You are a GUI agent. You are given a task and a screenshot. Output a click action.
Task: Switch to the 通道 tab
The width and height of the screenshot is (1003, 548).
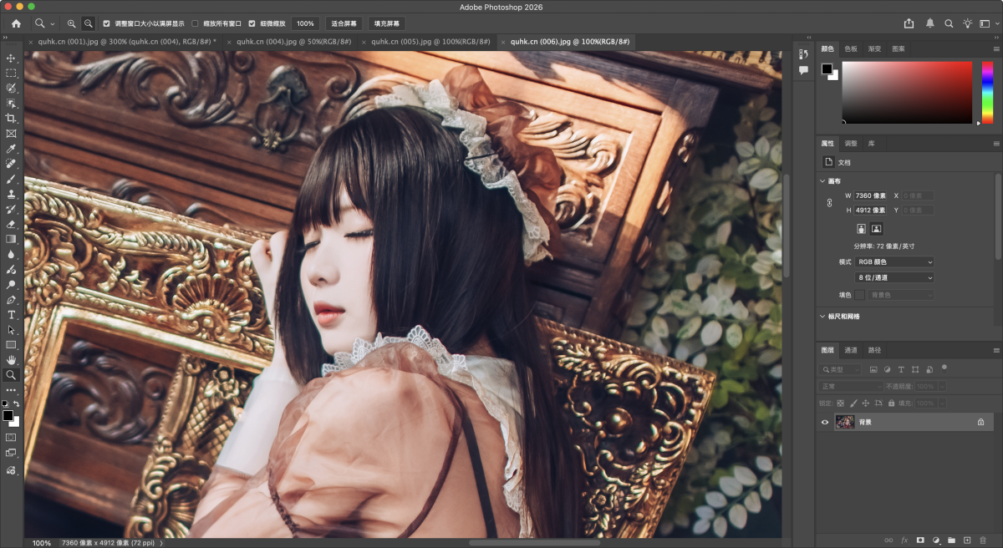pos(851,350)
